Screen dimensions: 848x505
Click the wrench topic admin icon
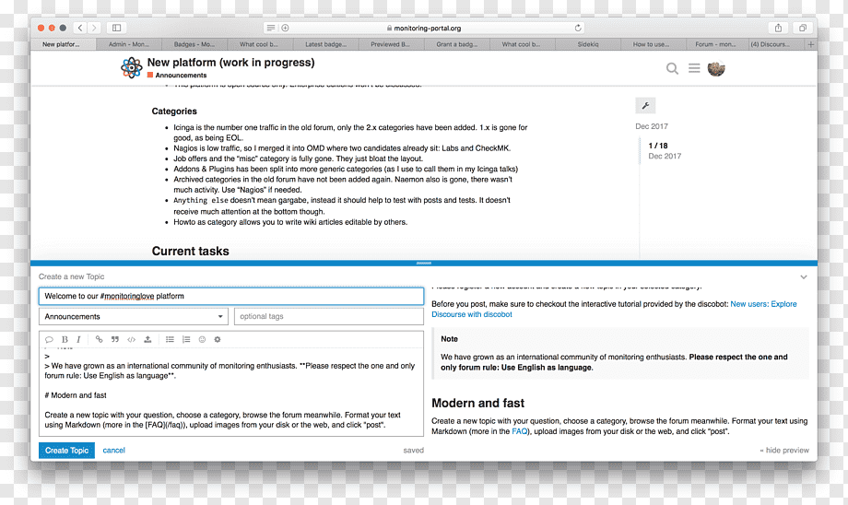(645, 105)
